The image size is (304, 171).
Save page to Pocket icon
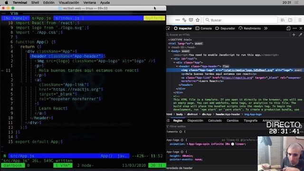tap(191, 20)
